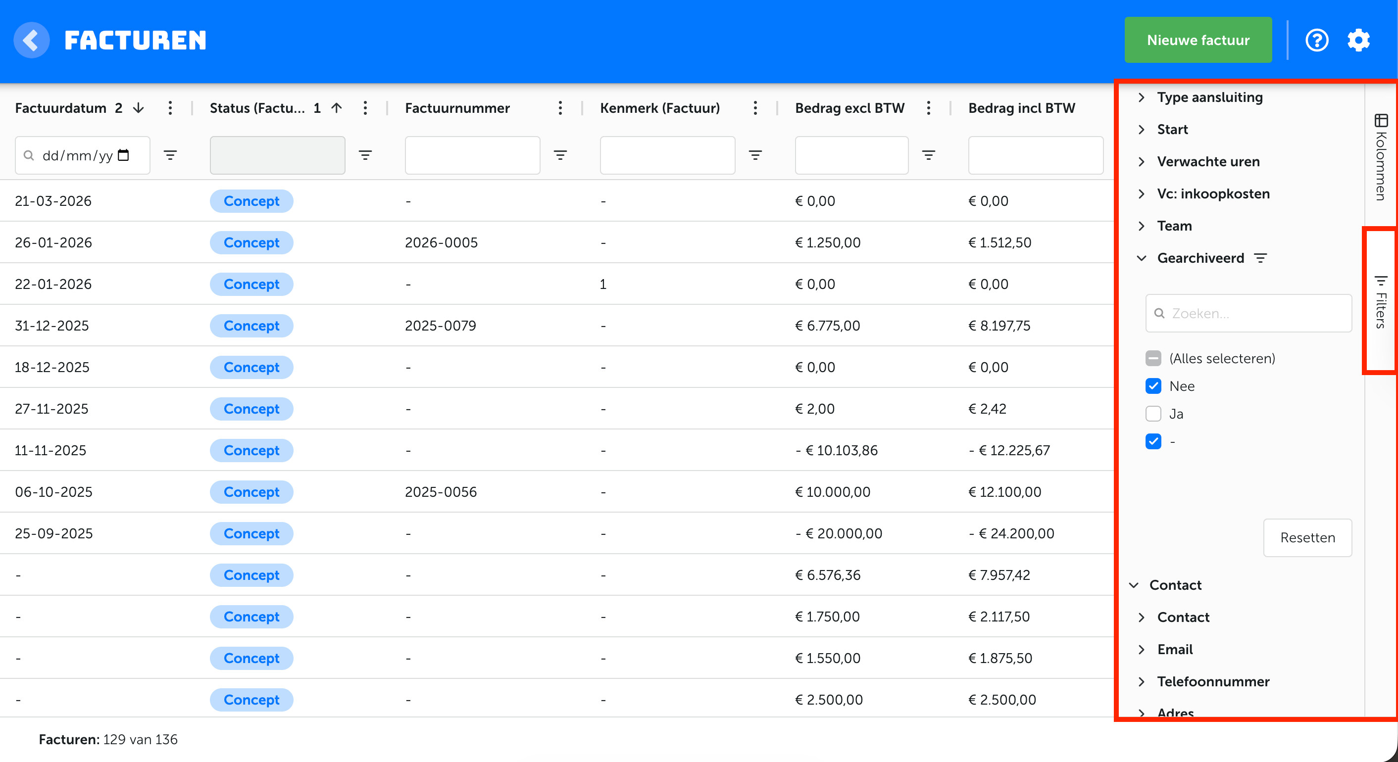
Task: Open Status column three-dot menu
Action: 365,108
